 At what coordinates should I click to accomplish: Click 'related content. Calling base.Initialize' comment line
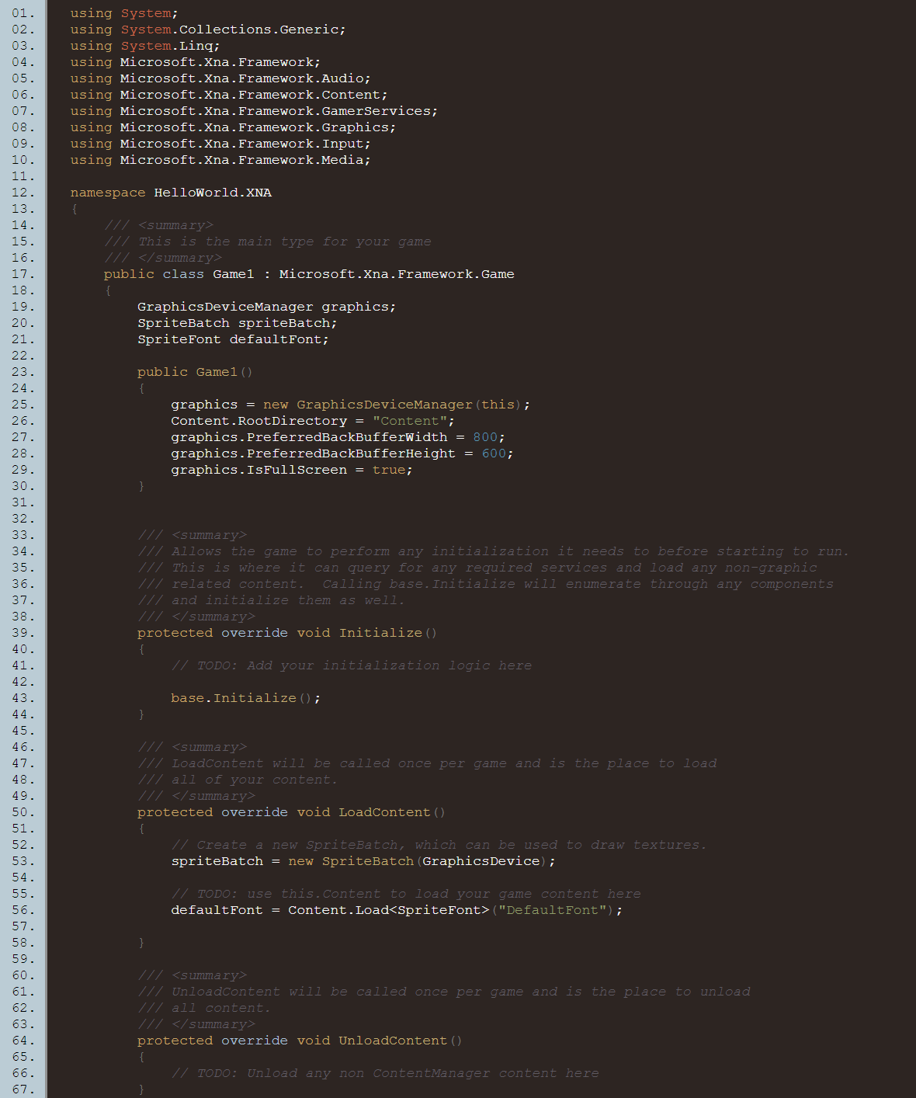(486, 584)
